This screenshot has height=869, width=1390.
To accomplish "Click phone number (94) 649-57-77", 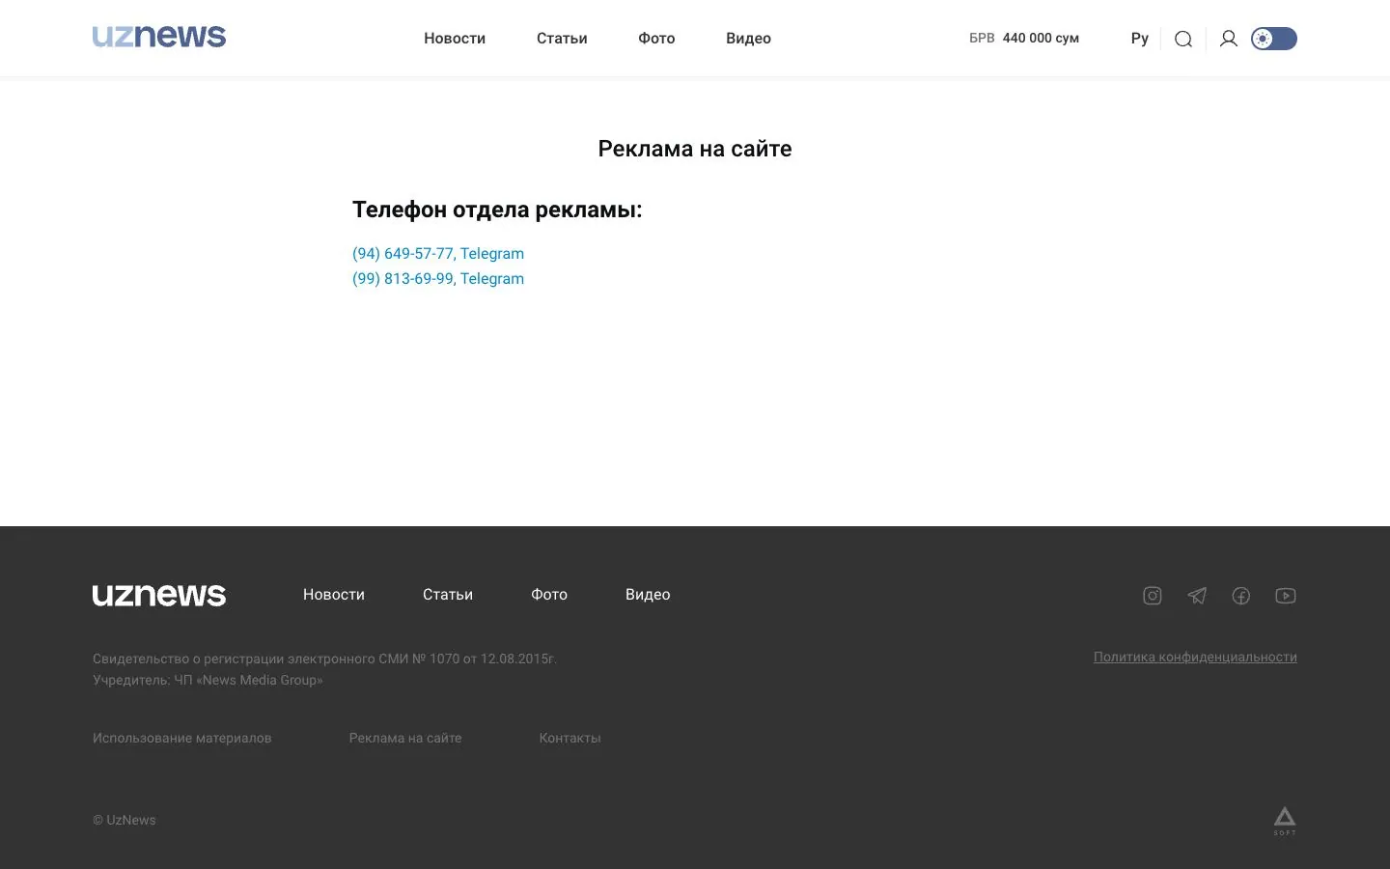I will coord(403,253).
